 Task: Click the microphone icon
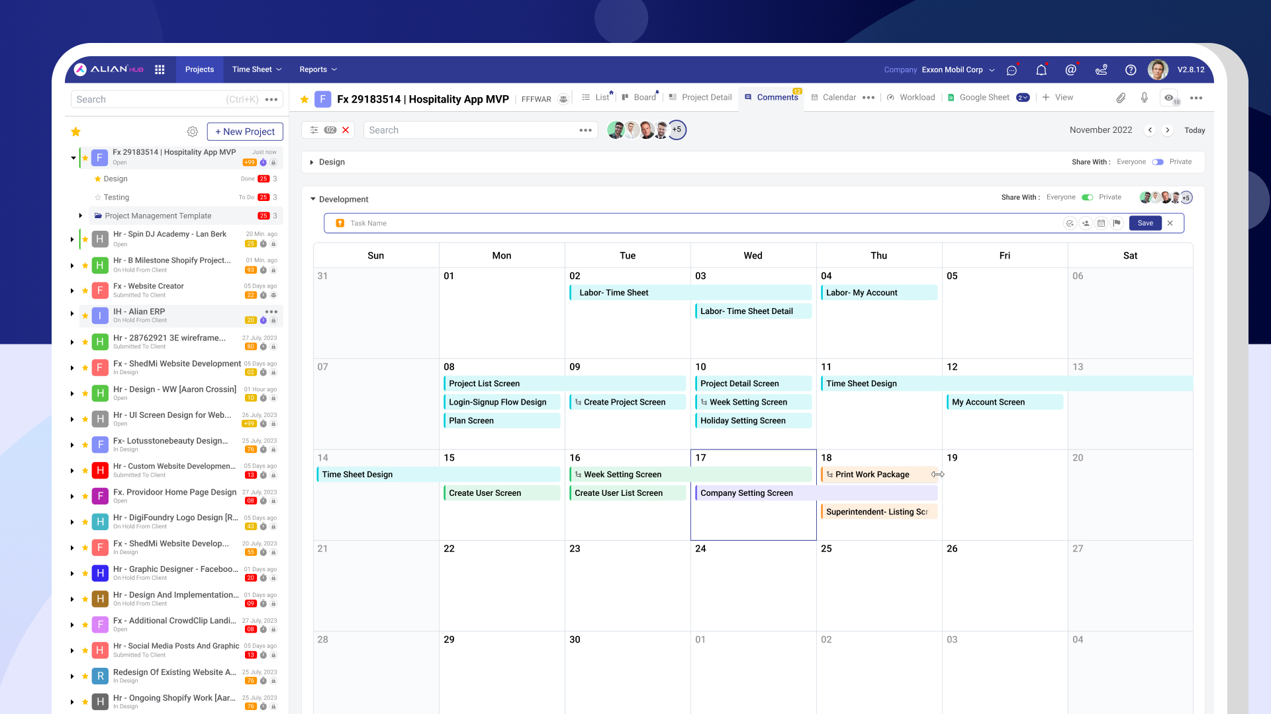pos(1145,98)
